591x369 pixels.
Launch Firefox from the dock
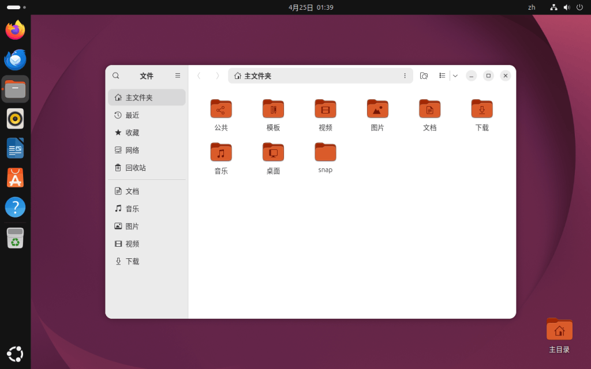15,30
